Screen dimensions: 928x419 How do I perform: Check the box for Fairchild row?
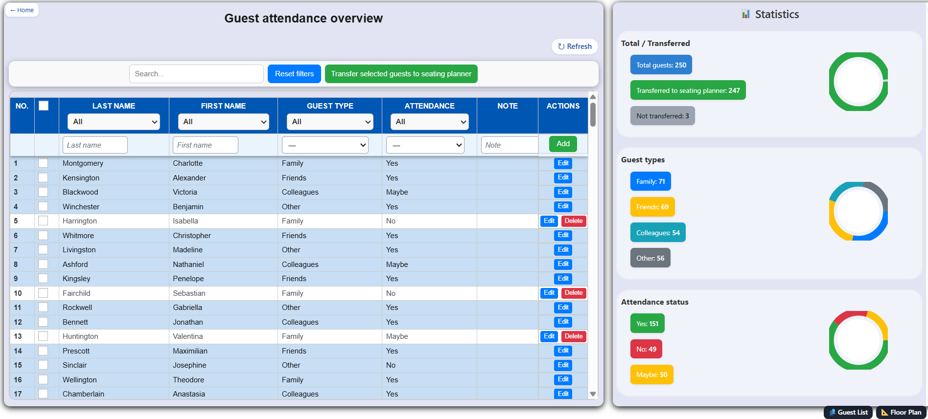click(43, 293)
